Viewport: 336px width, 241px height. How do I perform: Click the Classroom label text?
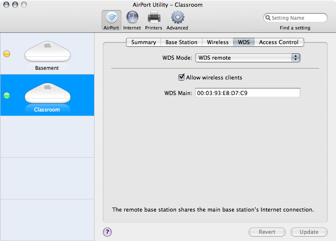(47, 110)
